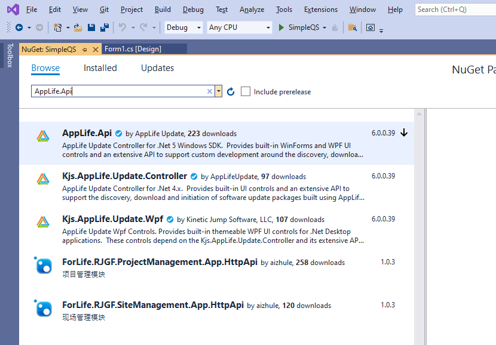Open the View menu
This screenshot has height=345, width=496.
(80, 10)
